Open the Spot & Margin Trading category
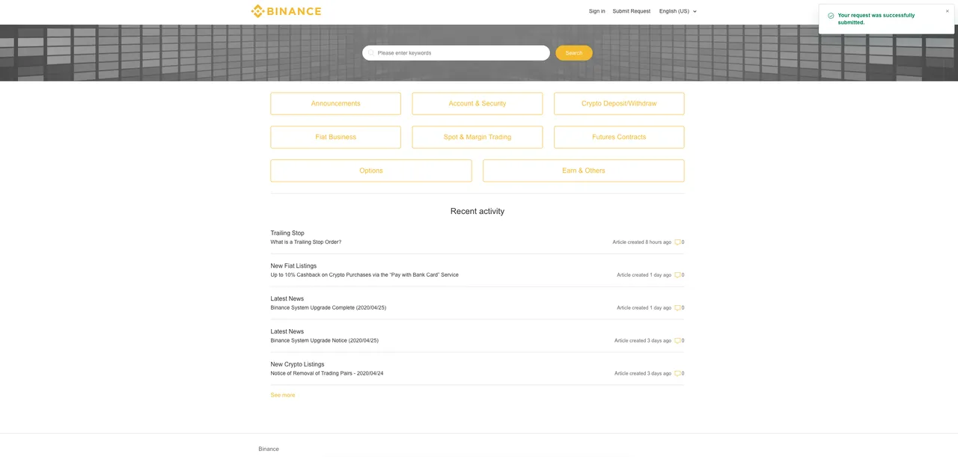The image size is (958, 457). tap(478, 138)
